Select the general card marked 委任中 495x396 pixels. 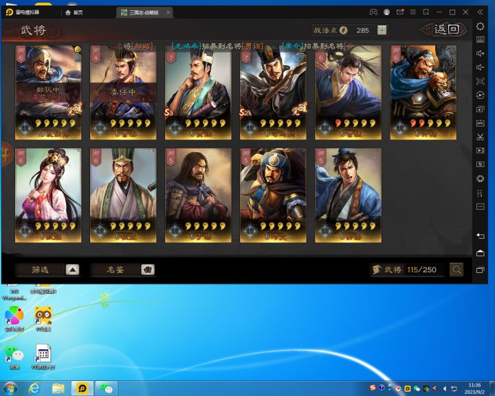click(123, 93)
